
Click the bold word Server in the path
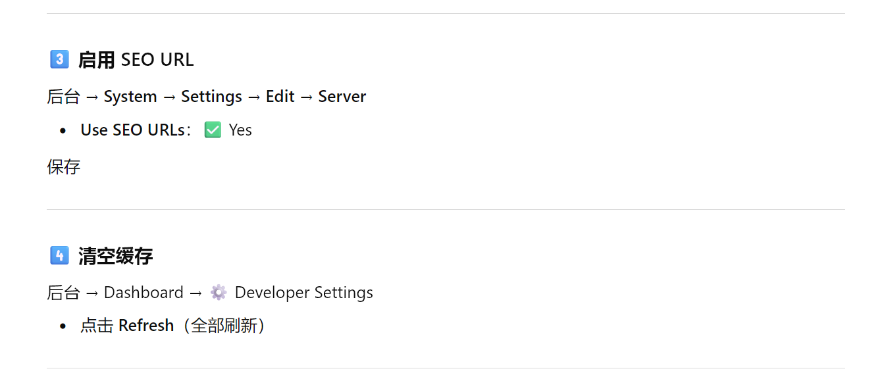342,97
